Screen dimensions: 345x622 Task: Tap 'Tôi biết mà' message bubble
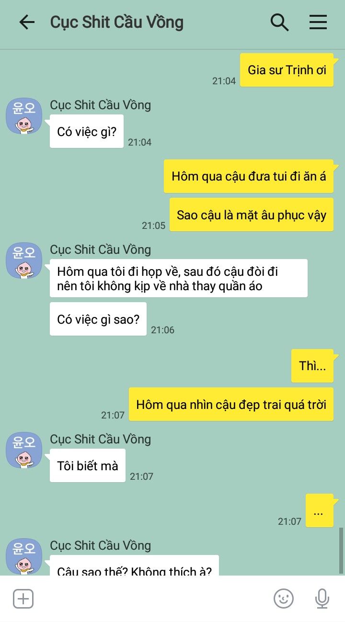click(88, 465)
